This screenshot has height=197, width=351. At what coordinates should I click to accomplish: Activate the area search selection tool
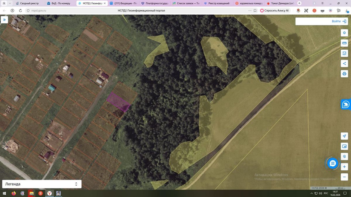point(344,53)
